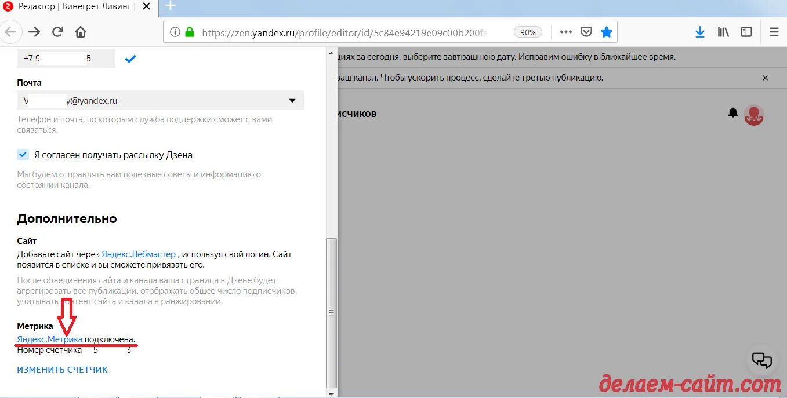The image size is (787, 398).
Task: Open the browser home page
Action: click(x=81, y=32)
